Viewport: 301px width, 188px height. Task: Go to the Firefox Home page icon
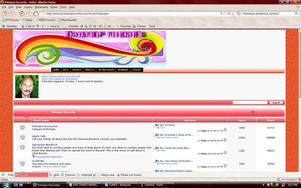[36, 14]
